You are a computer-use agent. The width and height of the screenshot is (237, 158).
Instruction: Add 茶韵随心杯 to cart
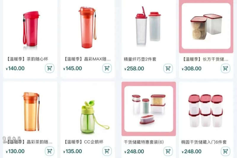[x=49, y=68]
